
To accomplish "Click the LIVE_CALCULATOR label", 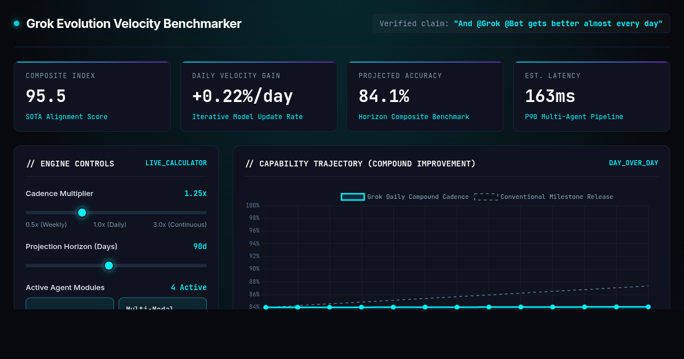I will [x=176, y=163].
